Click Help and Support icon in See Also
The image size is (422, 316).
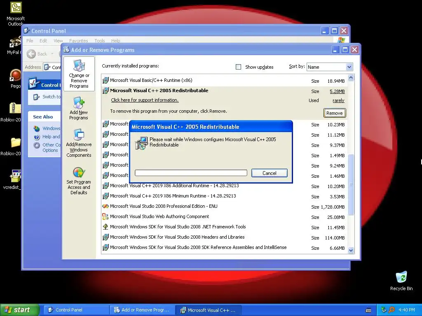(x=37, y=137)
